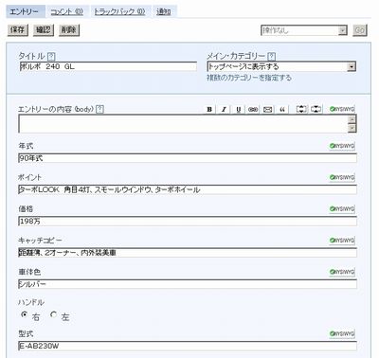
Task: Click the 削除 delete button
Action: (69, 30)
